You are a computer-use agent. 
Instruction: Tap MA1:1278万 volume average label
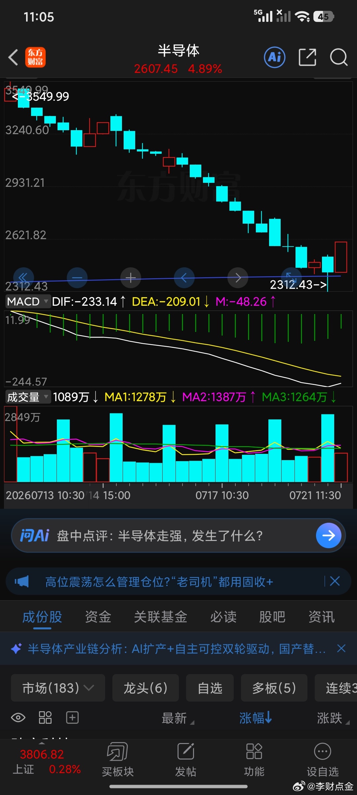[136, 397]
